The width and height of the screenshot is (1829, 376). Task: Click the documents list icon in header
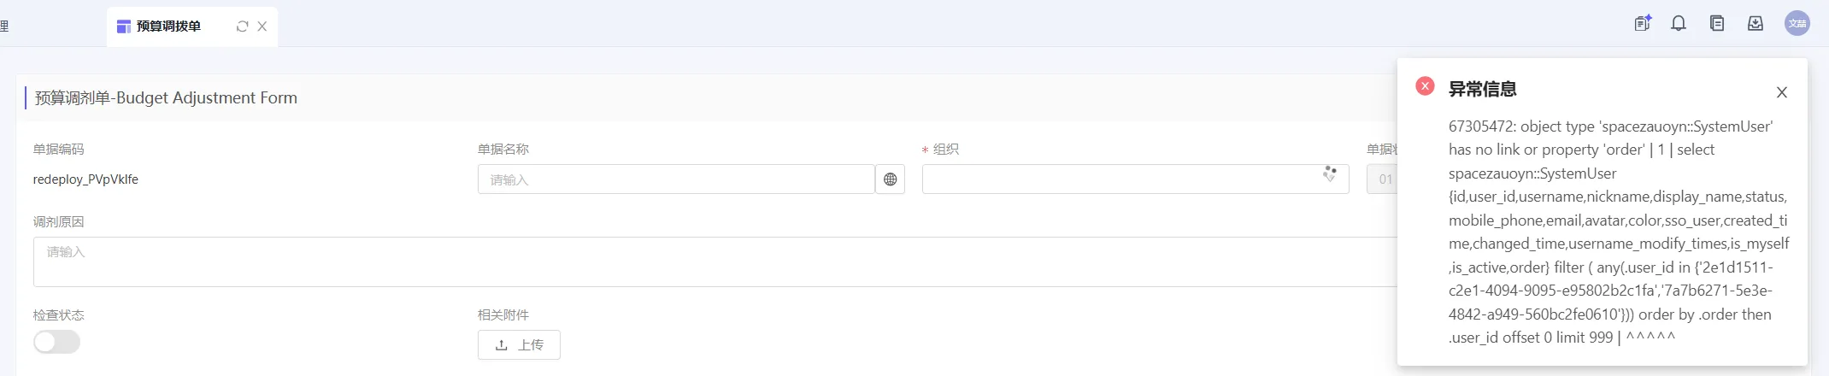pos(1717,24)
